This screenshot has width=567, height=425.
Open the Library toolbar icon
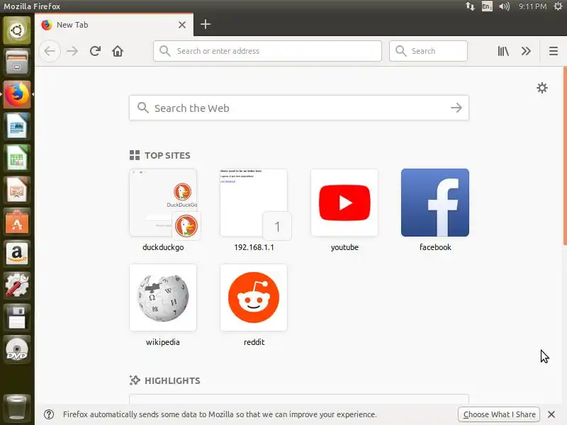point(503,51)
